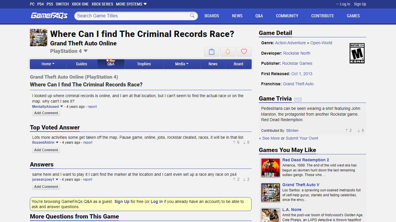Report BuzzedAldrin's answer
The width and height of the screenshot is (396, 222).
(x=88, y=143)
